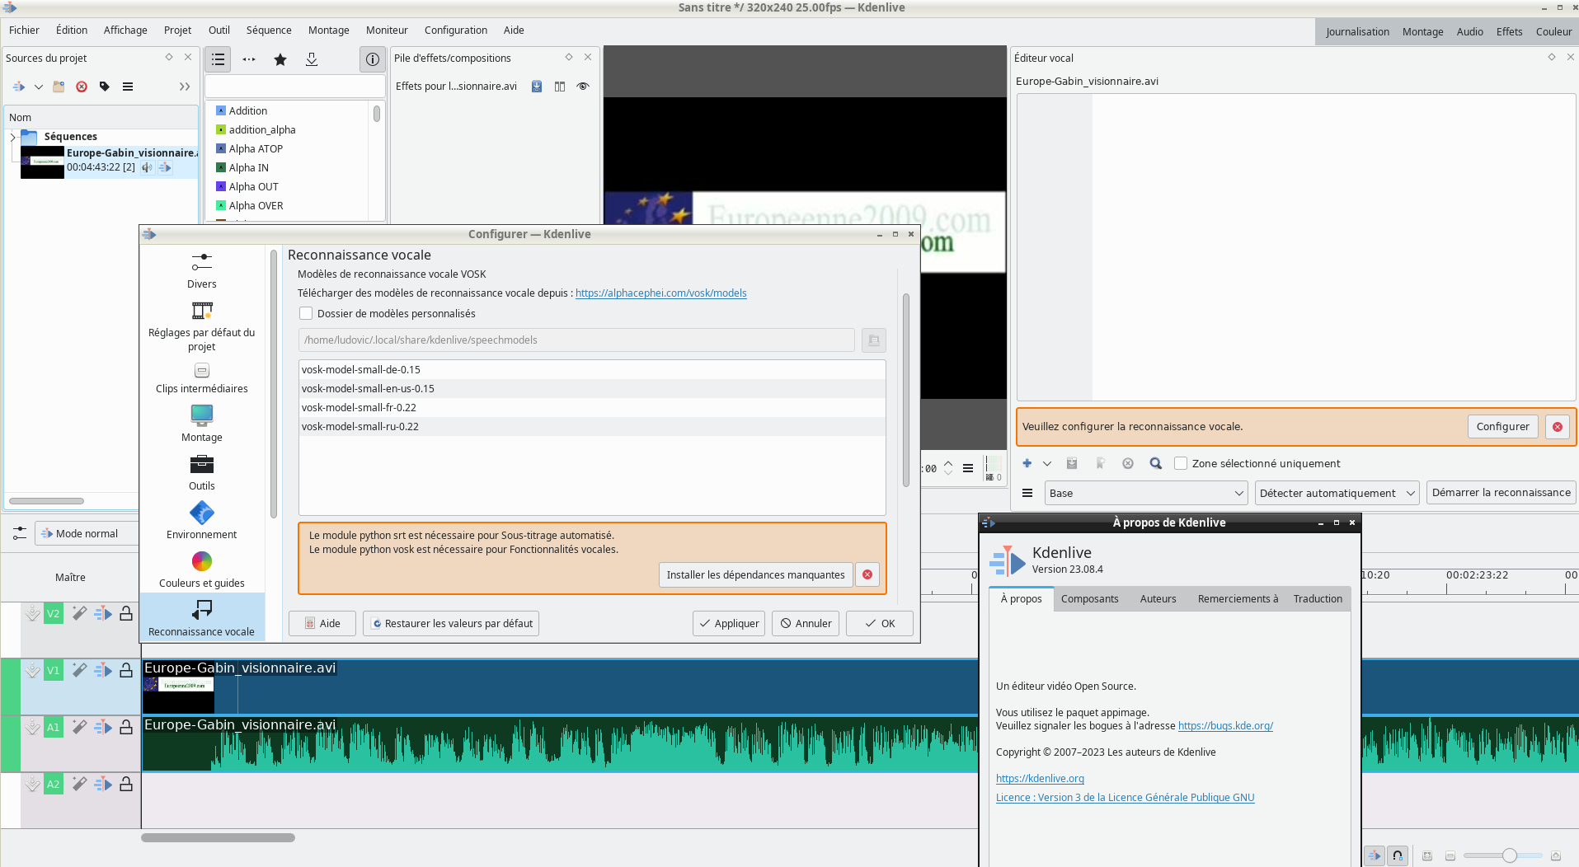Click the zoom fit project icon at bottom right
The height and width of the screenshot is (867, 1579).
[1427, 855]
